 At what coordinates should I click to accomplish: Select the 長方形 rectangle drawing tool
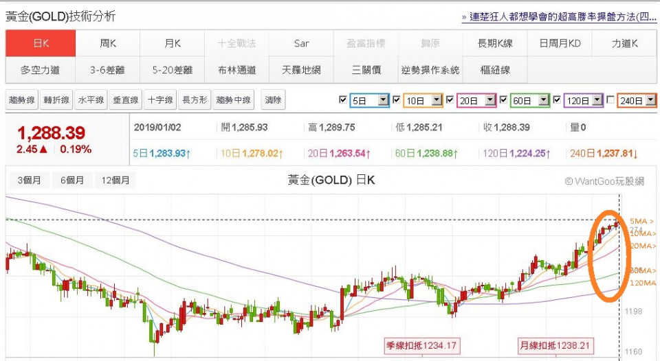point(195,100)
